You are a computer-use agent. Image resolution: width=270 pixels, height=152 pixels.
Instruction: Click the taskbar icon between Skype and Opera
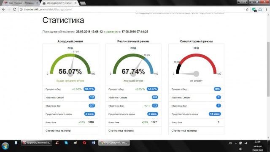point(75,143)
